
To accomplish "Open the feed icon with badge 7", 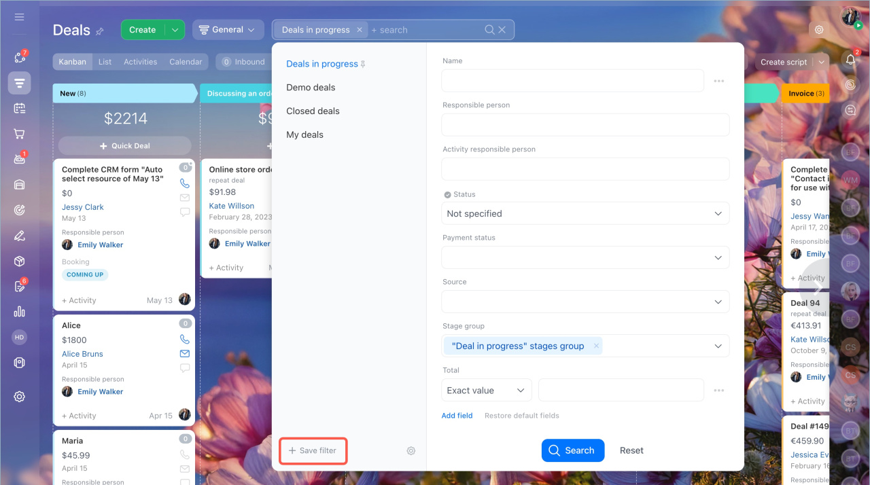I will [19, 57].
